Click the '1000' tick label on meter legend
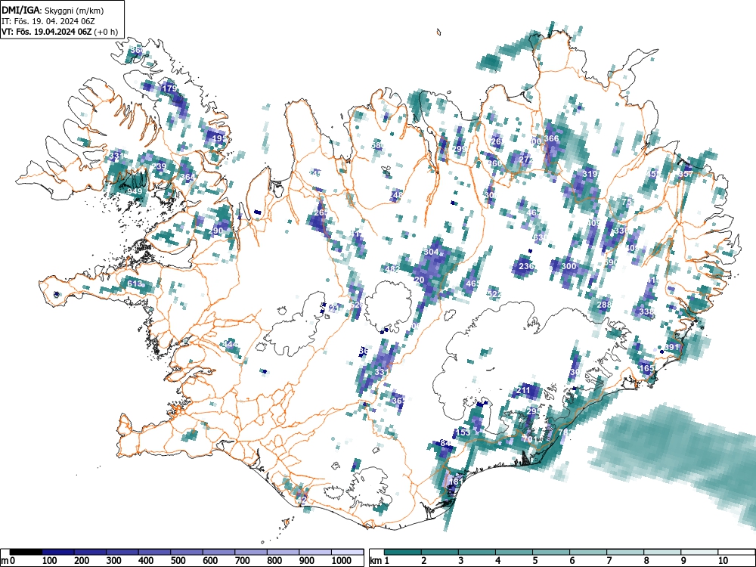The image size is (756, 567). [x=342, y=560]
